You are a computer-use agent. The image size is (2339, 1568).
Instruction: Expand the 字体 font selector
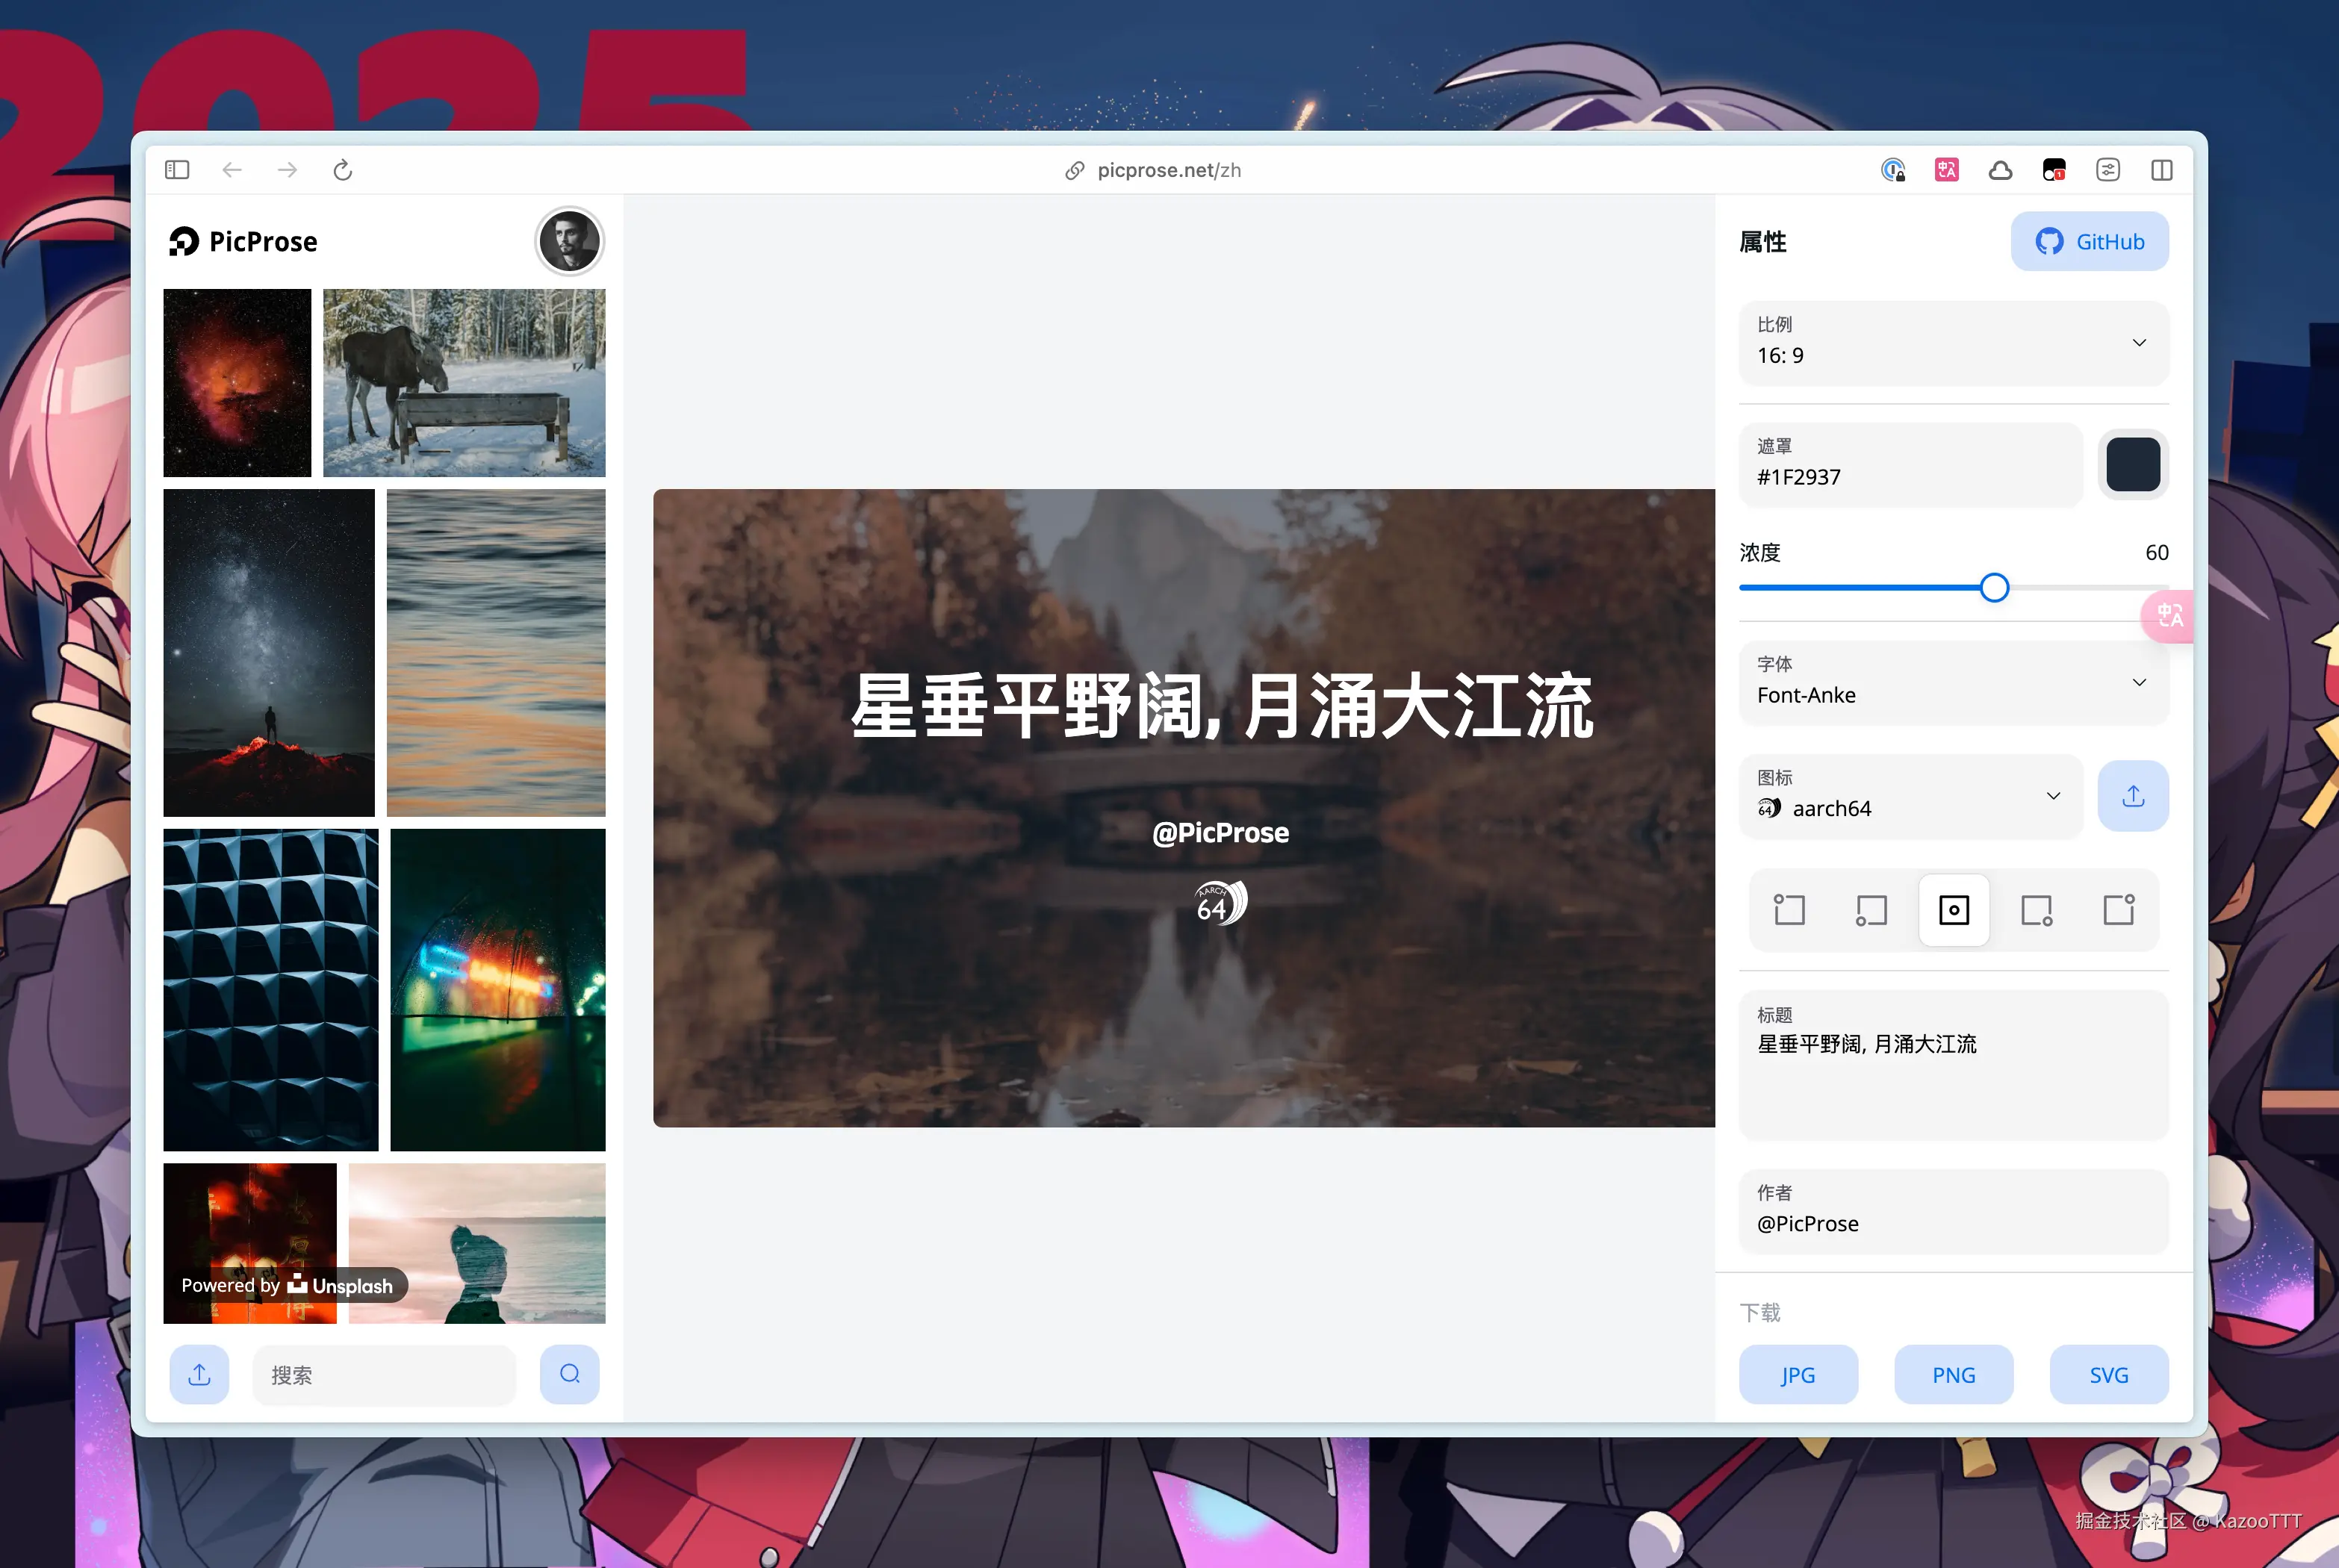[1952, 682]
